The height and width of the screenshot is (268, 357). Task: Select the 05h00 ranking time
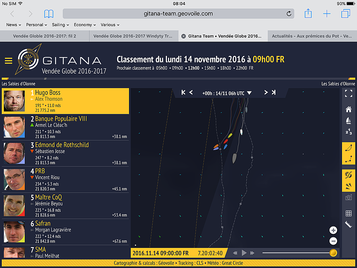[x=162, y=68]
